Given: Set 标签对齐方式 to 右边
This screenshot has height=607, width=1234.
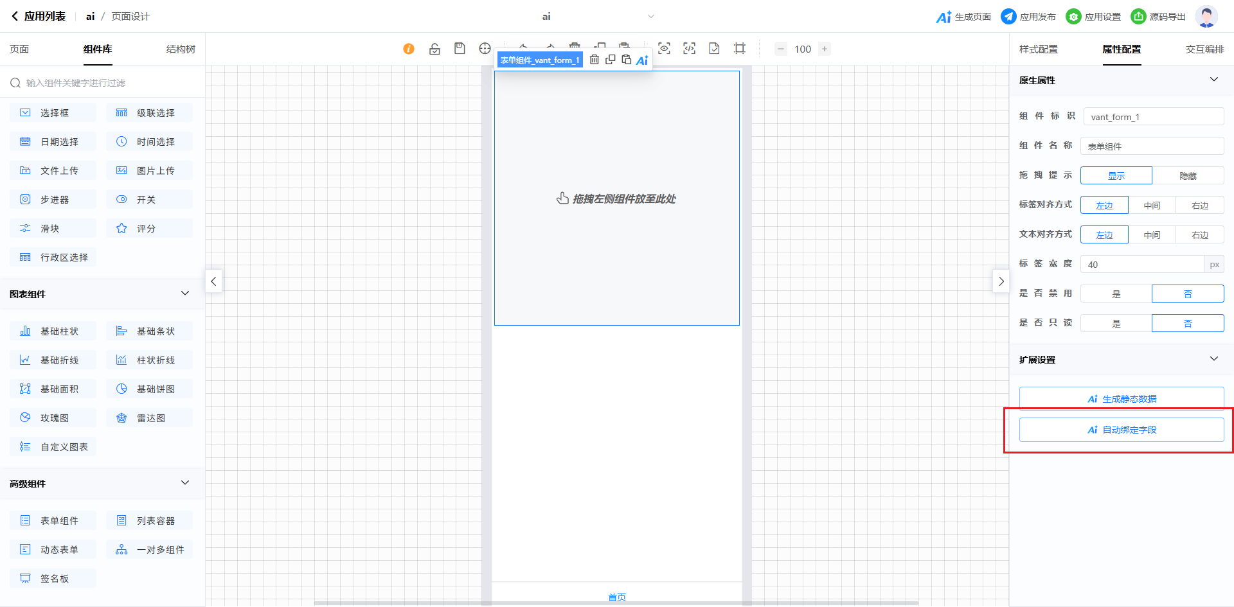Looking at the screenshot, I should (1199, 206).
